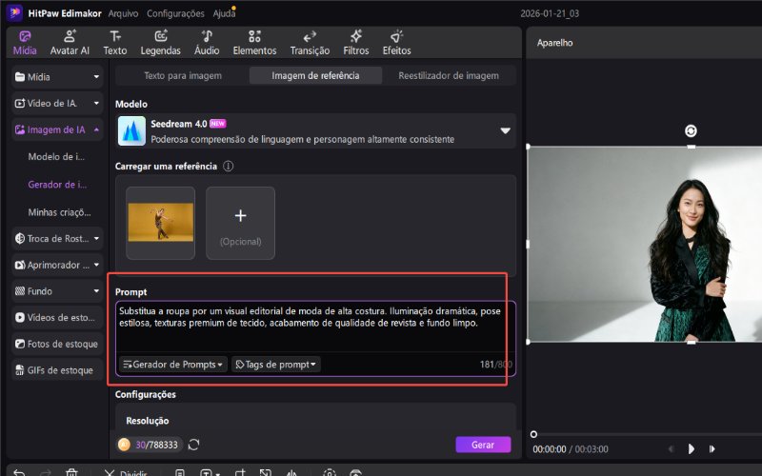Click the Gerar button
Image resolution: width=762 pixels, height=476 pixels.
tap(483, 445)
